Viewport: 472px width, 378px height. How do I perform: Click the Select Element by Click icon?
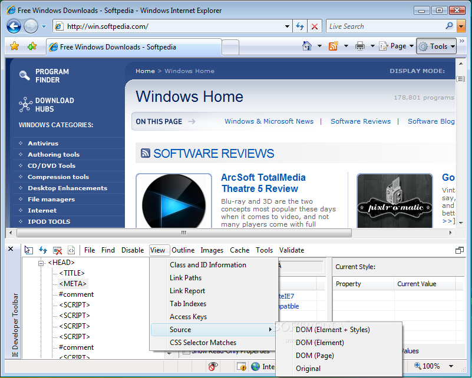[28, 250]
